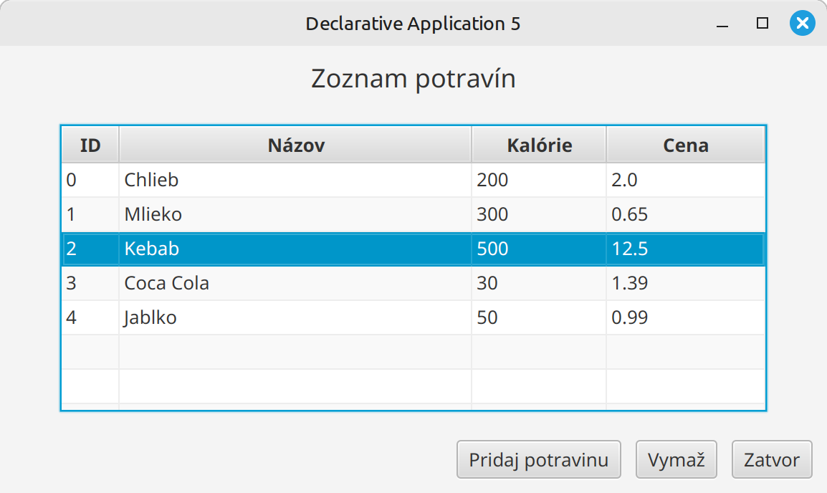
Task: Sort by the Názov column header
Action: pyautogui.click(x=295, y=145)
